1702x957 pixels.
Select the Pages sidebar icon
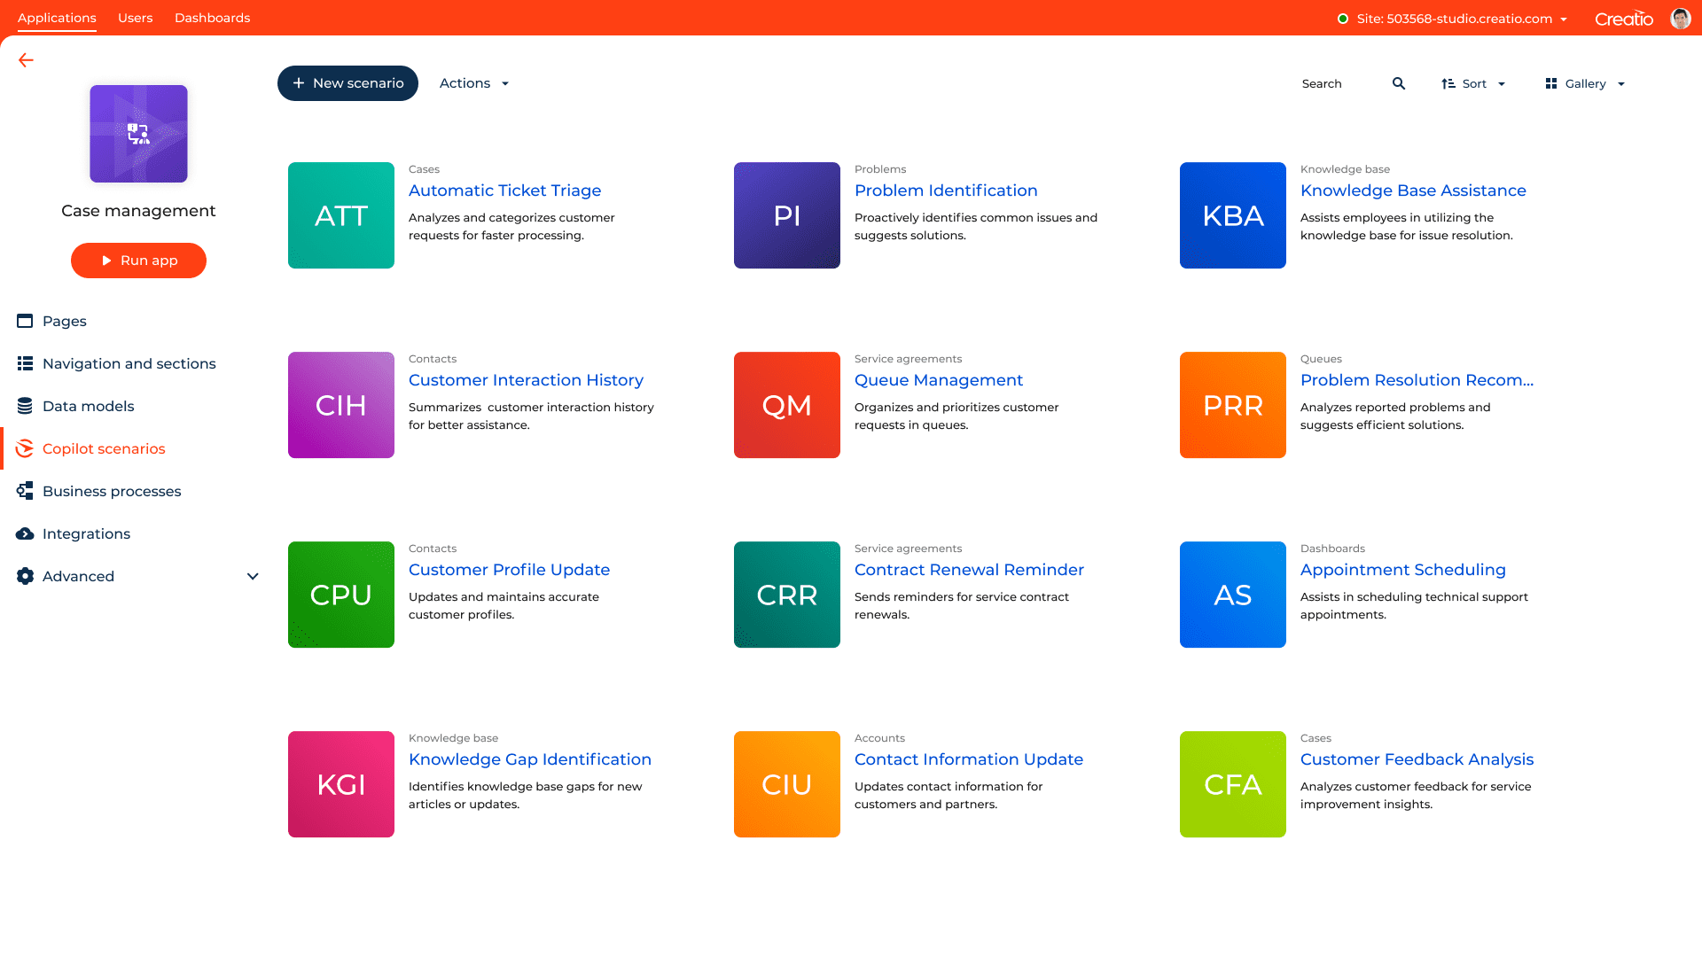coord(24,321)
